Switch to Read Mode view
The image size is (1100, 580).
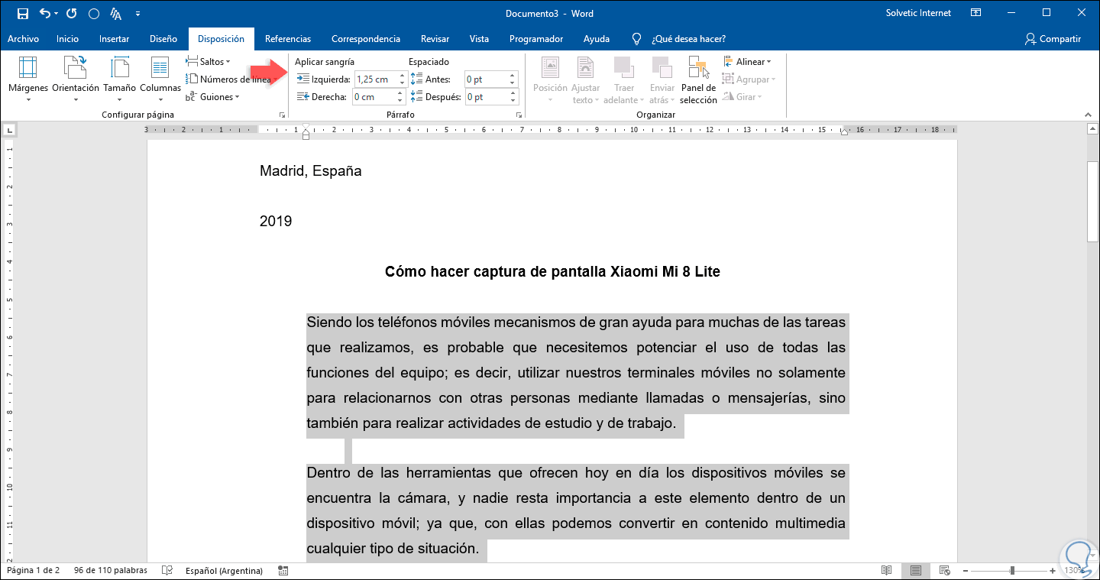tap(886, 571)
